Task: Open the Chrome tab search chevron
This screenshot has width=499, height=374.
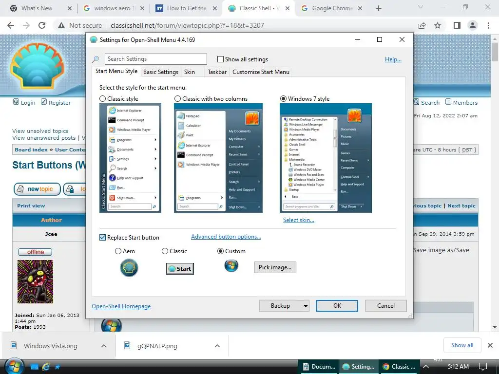Action: click(421, 7)
